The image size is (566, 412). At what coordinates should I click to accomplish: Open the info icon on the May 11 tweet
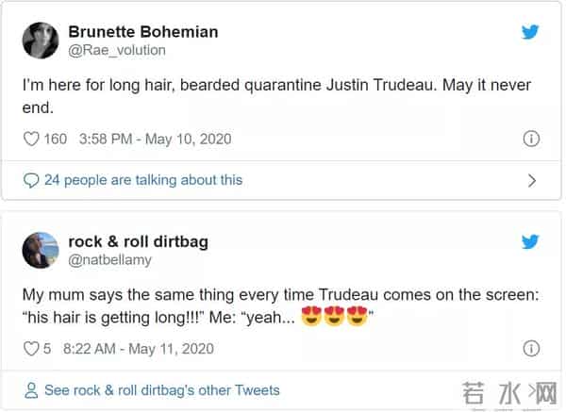pos(531,349)
